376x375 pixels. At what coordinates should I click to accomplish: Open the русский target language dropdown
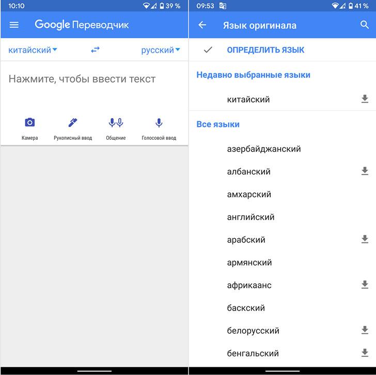(x=161, y=50)
